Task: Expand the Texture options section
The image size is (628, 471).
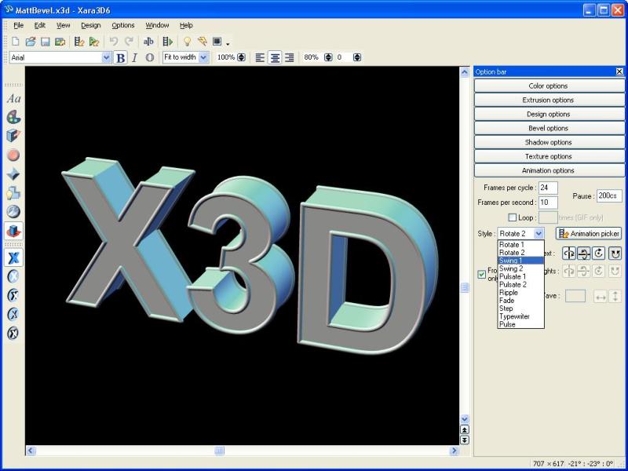Action: click(x=548, y=156)
